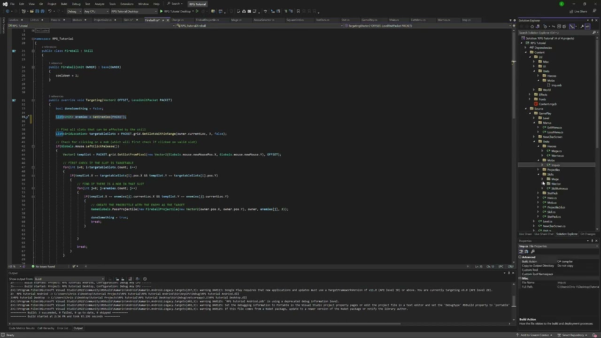Switch to the Warrior.cs editor tab
This screenshot has height=338, width=601.
pyautogui.click(x=444, y=20)
